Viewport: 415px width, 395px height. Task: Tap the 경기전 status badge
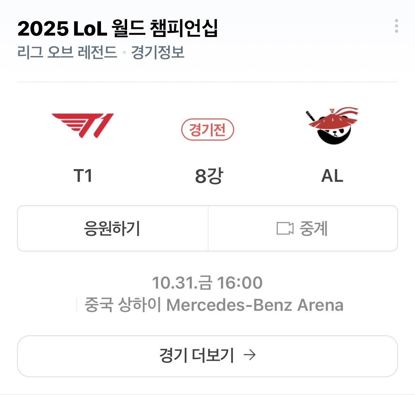tap(207, 130)
